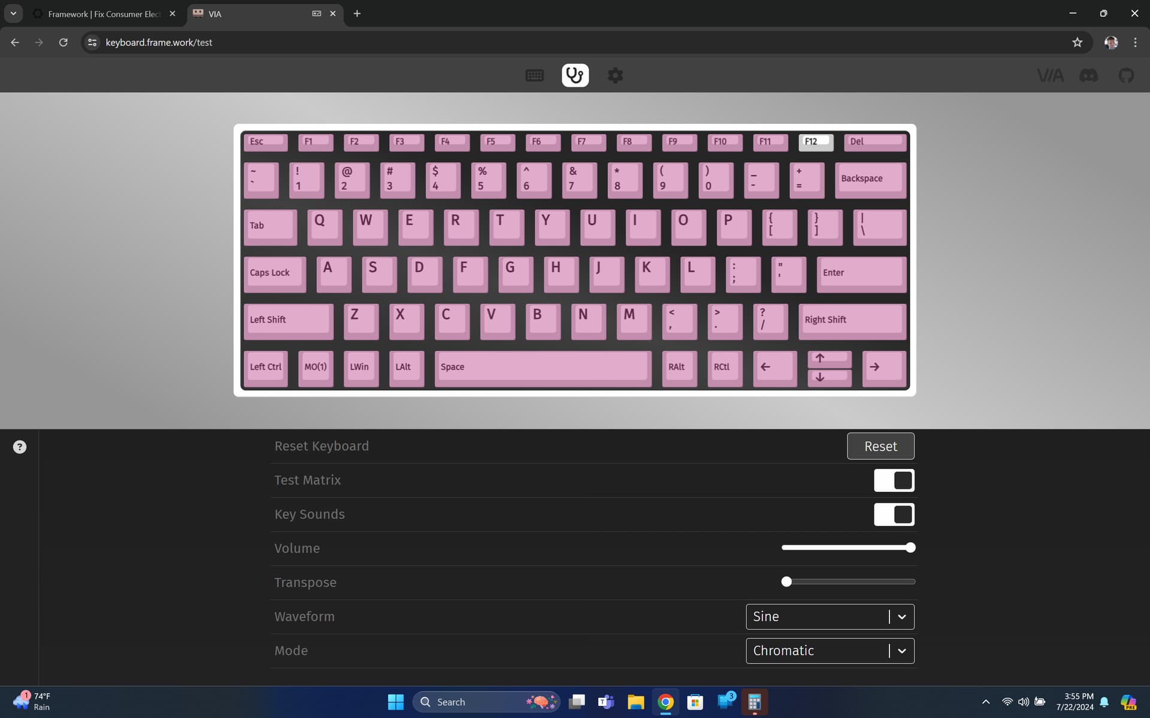The width and height of the screenshot is (1150, 718).
Task: Bookmark this page with star icon
Action: pyautogui.click(x=1077, y=42)
